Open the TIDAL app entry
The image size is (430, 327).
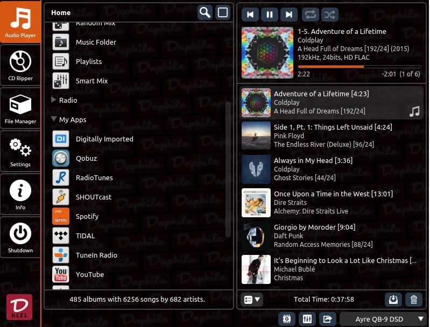click(x=85, y=236)
